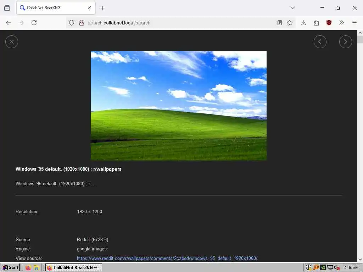
Task: Open a new browser tab
Action: [102, 8]
